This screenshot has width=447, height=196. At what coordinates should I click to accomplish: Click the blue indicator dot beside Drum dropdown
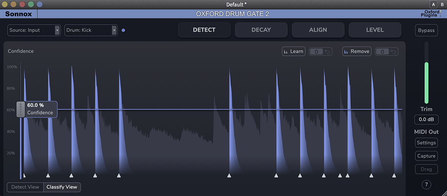[x=123, y=30]
